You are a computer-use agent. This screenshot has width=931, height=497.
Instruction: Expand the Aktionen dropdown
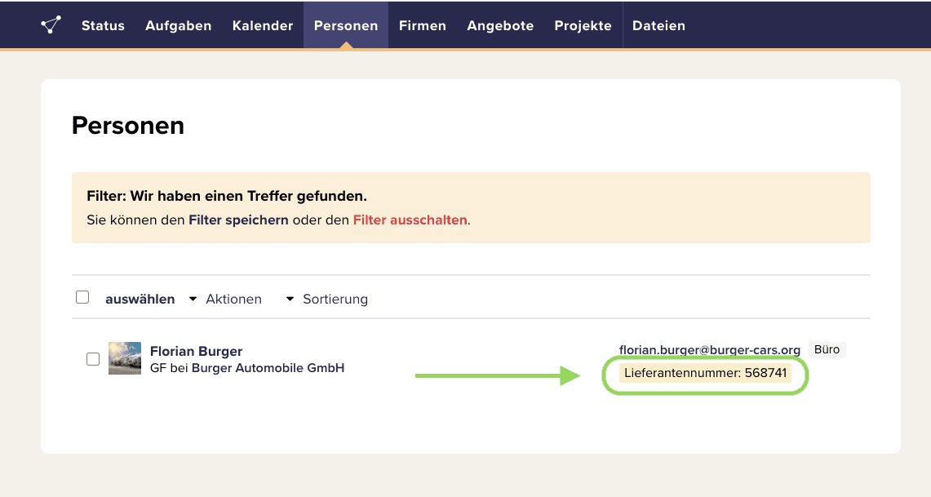click(226, 299)
